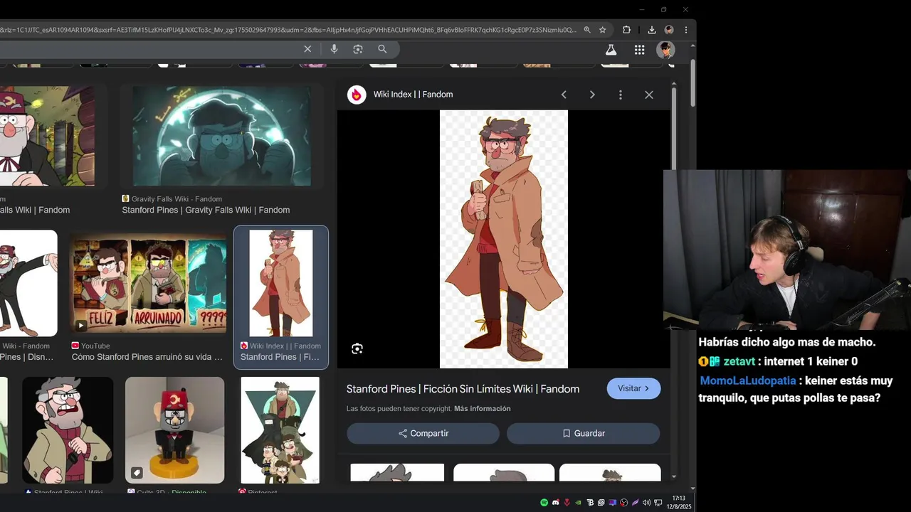Search inside image with Lens icon
The width and height of the screenshot is (911, 512).
pos(357,348)
